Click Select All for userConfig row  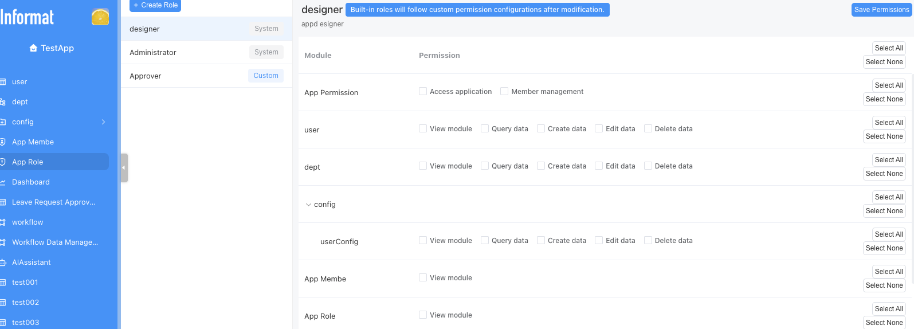tap(888, 234)
